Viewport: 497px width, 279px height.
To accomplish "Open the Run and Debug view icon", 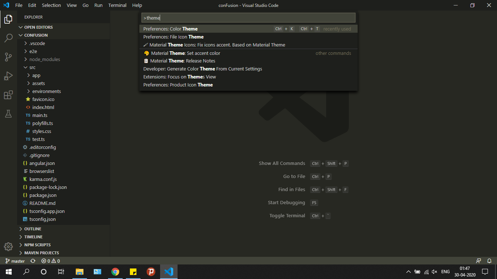I will tap(8, 76).
